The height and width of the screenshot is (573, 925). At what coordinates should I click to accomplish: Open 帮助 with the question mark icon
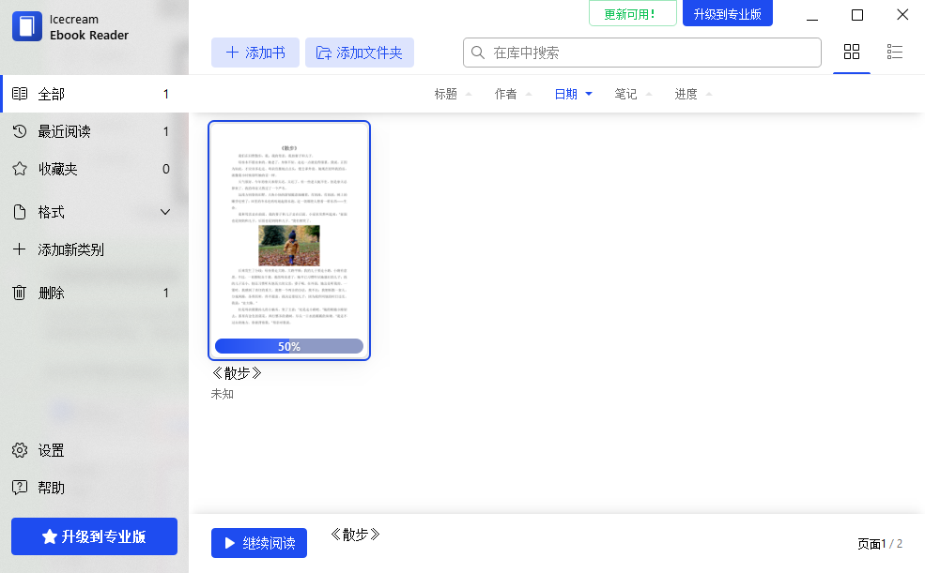point(20,487)
